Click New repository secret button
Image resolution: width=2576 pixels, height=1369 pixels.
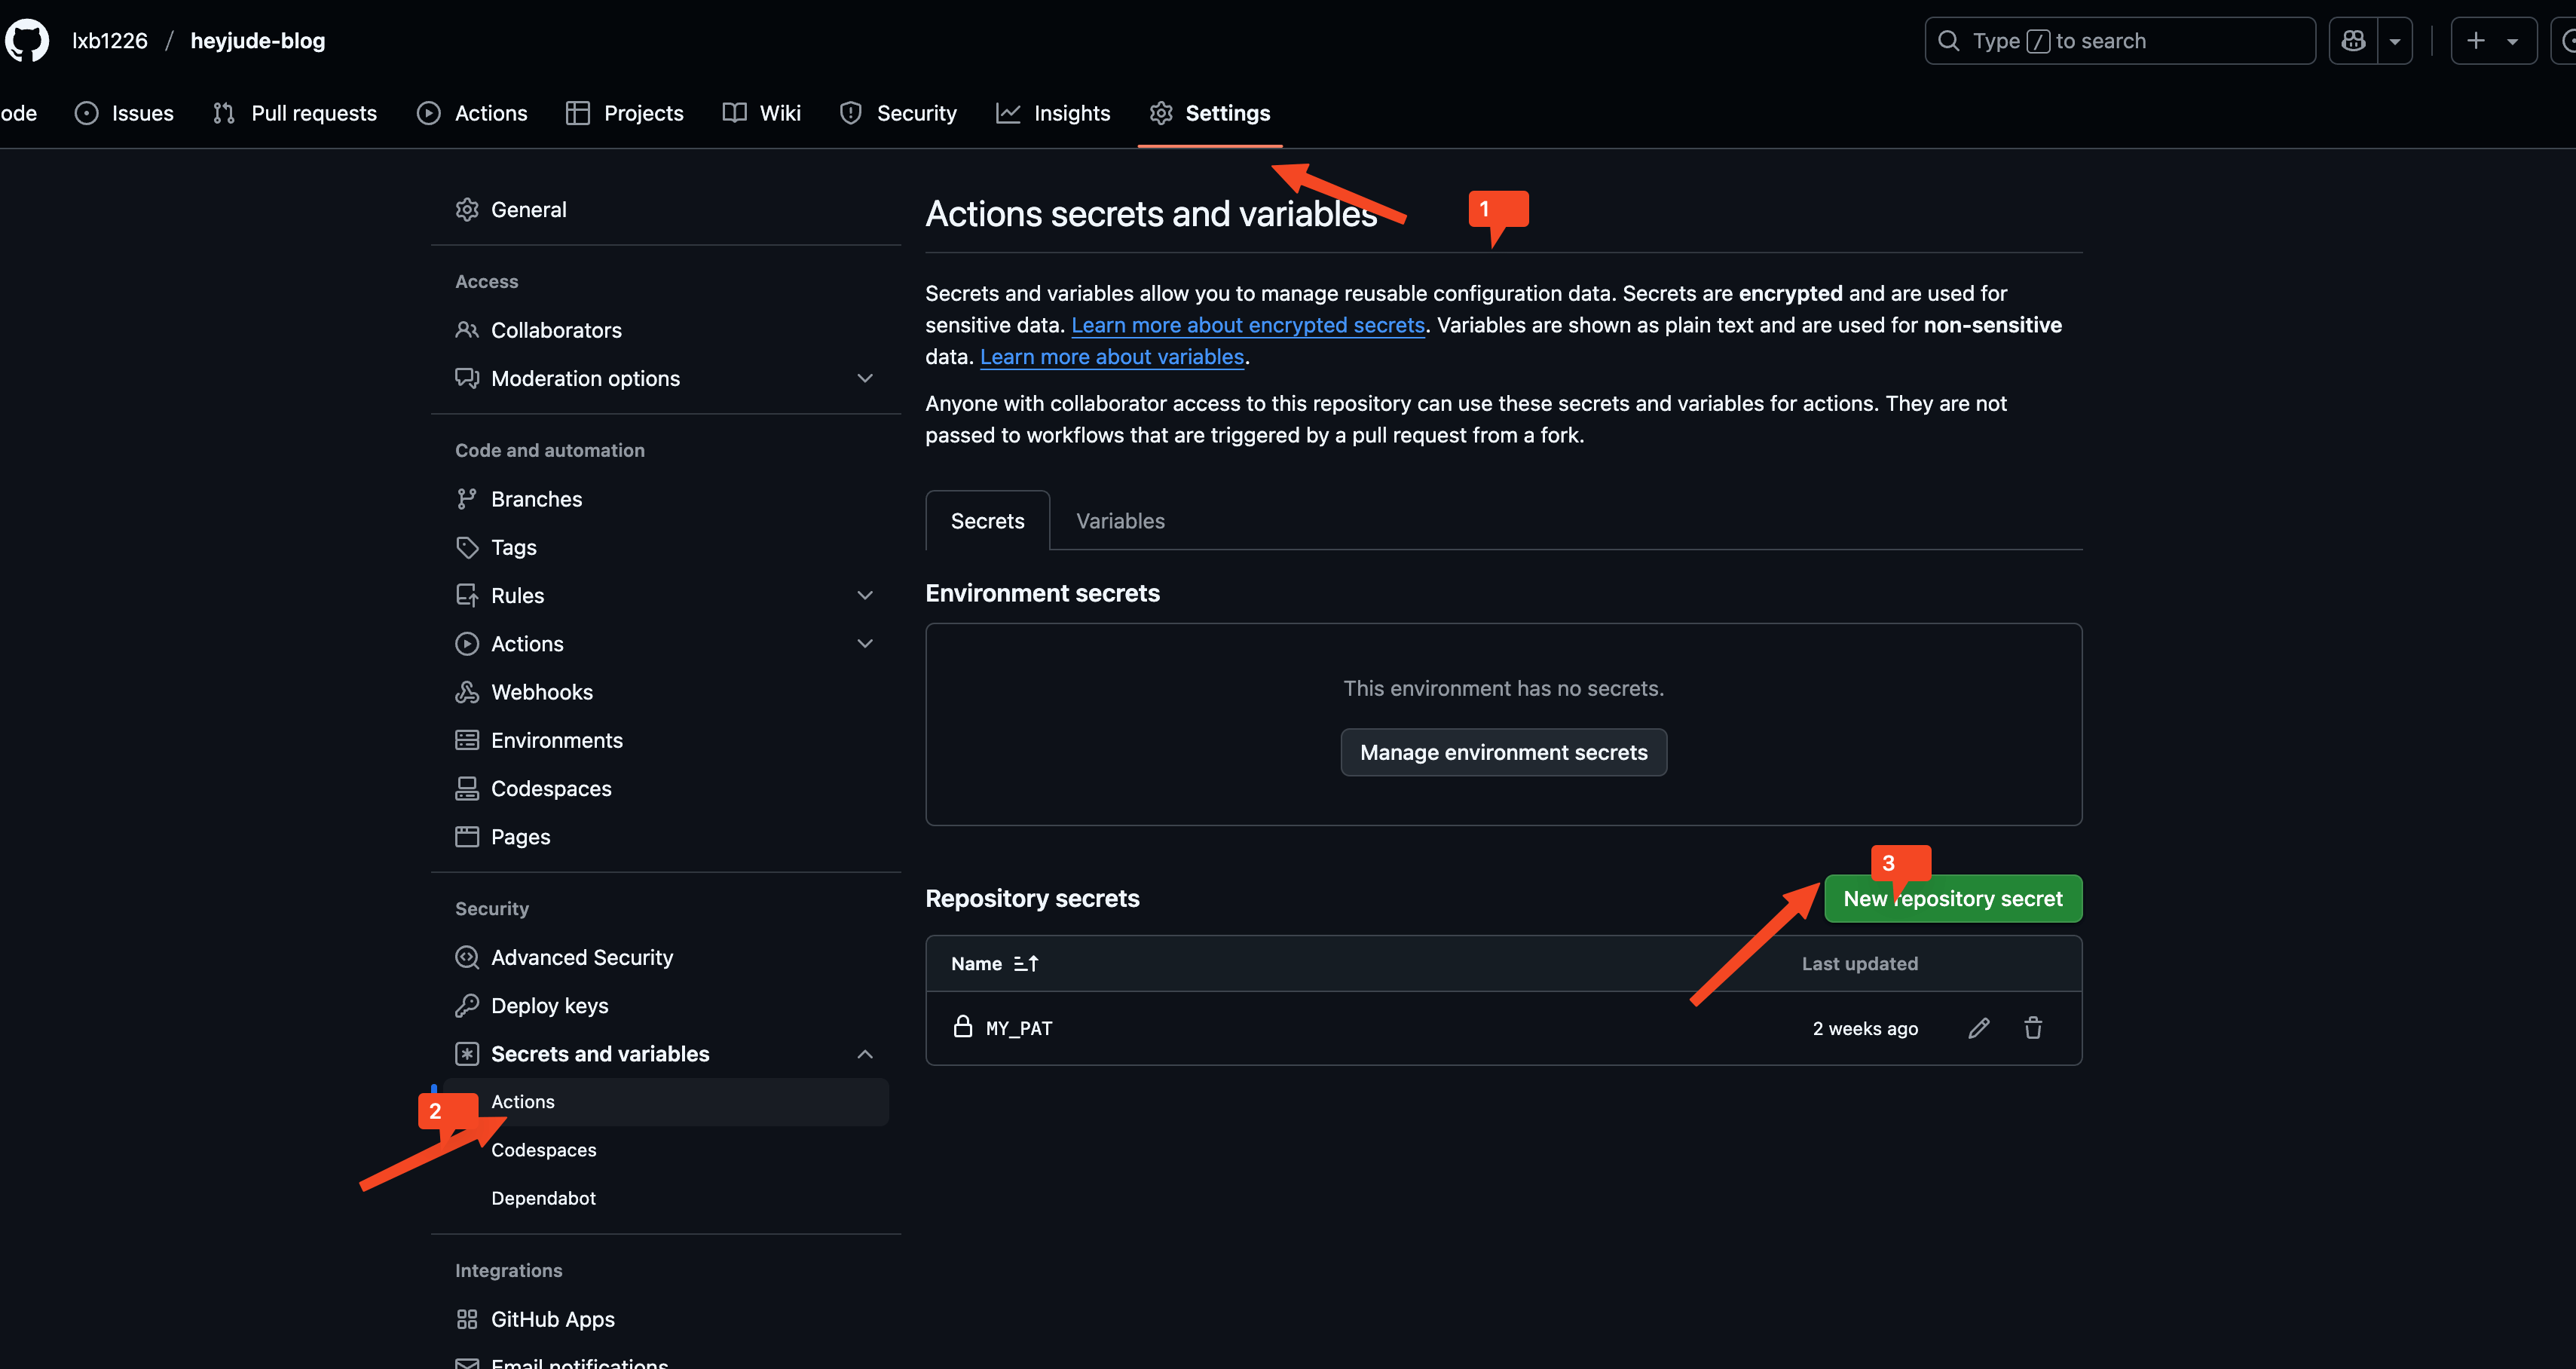click(x=1953, y=899)
